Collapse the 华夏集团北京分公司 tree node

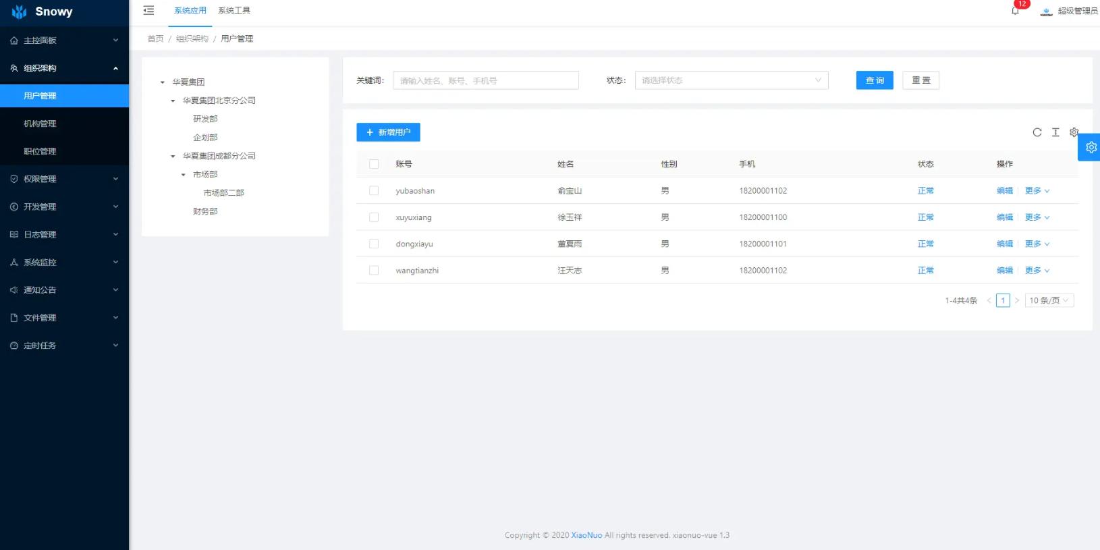click(x=173, y=101)
